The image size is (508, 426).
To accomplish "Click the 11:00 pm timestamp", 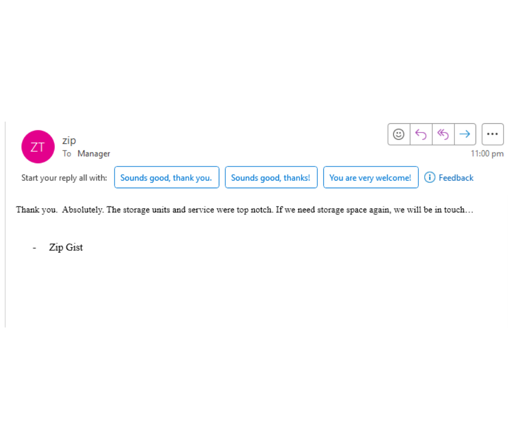I will [487, 154].
